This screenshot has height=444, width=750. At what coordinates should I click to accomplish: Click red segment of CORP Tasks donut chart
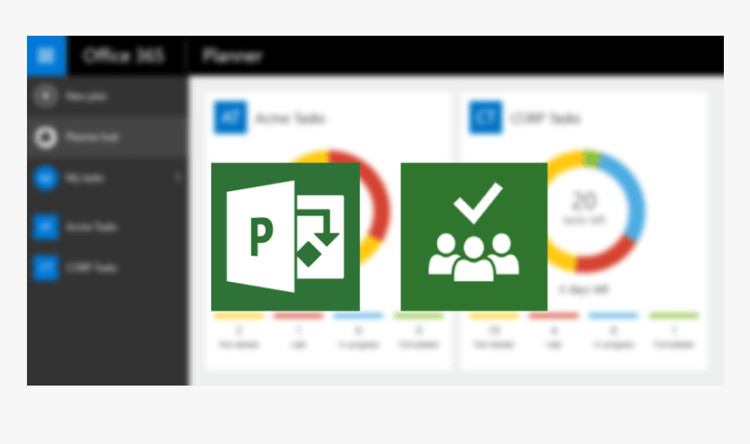[605, 257]
